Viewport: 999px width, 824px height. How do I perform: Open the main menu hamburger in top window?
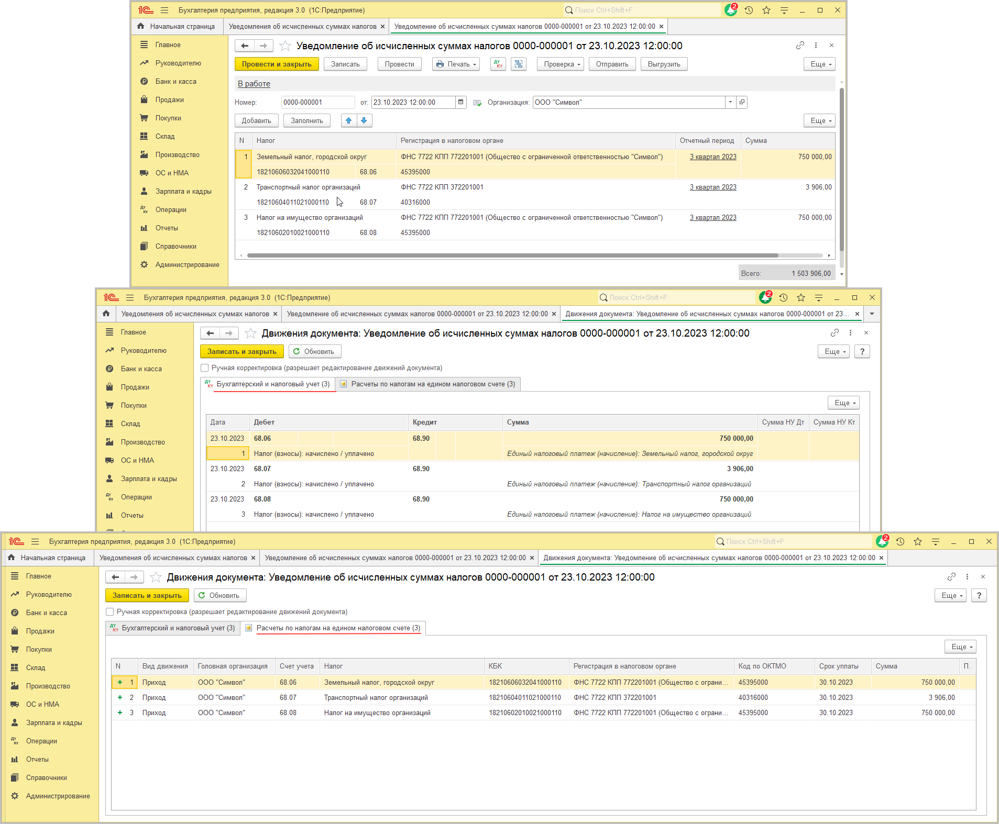[164, 10]
